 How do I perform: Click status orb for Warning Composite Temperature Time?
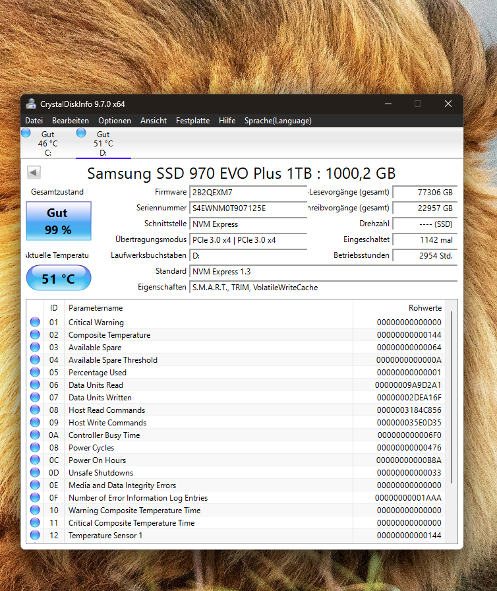pyautogui.click(x=35, y=510)
